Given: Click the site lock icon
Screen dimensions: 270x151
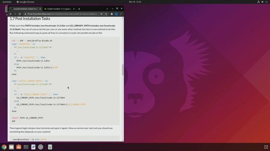Looking at the screenshot, I should (25, 14).
